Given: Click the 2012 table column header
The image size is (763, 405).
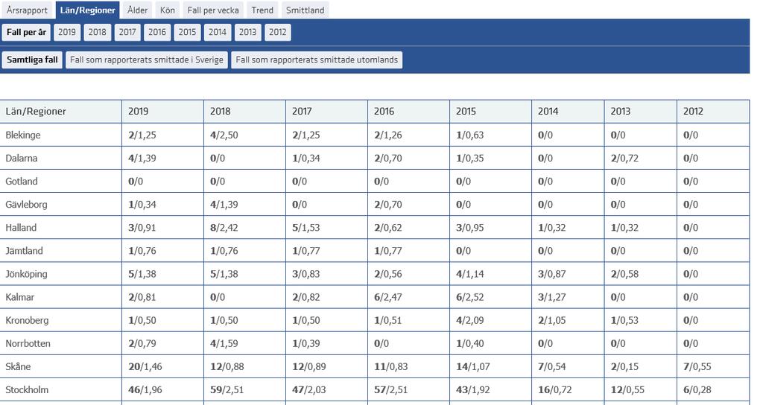Looking at the screenshot, I should coord(713,112).
